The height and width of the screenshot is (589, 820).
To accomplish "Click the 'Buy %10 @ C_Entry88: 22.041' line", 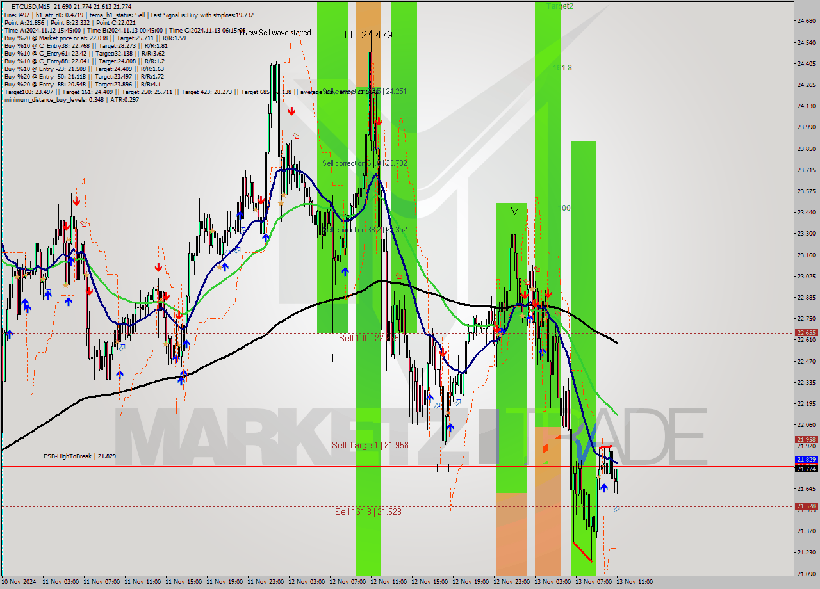I will (84, 61).
